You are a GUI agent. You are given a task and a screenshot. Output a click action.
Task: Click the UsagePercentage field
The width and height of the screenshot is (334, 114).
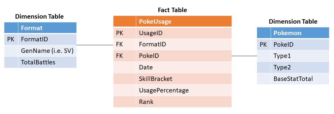172,90
